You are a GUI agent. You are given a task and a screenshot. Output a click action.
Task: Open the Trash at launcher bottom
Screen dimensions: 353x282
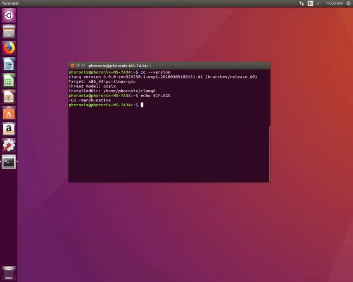coord(9,272)
